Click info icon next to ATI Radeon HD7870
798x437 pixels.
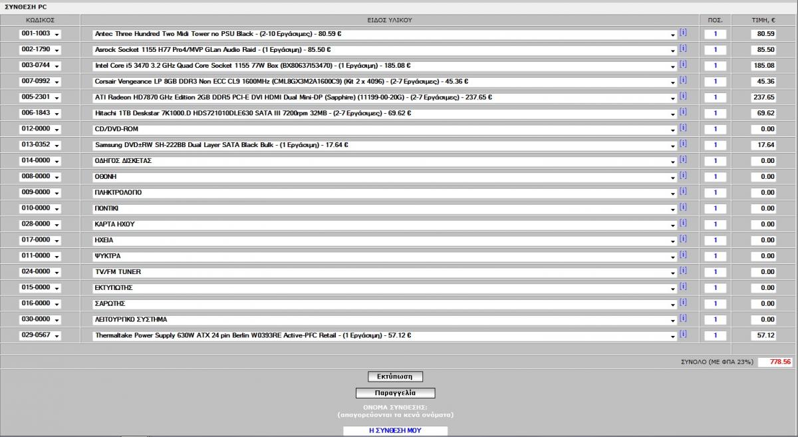(x=683, y=96)
